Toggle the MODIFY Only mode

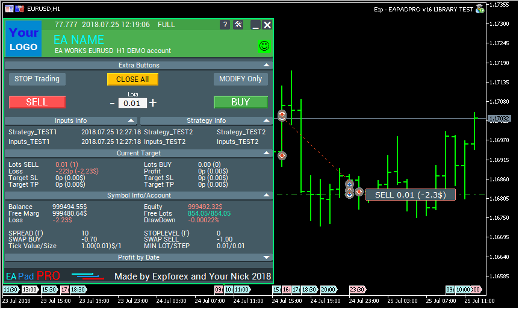point(240,79)
